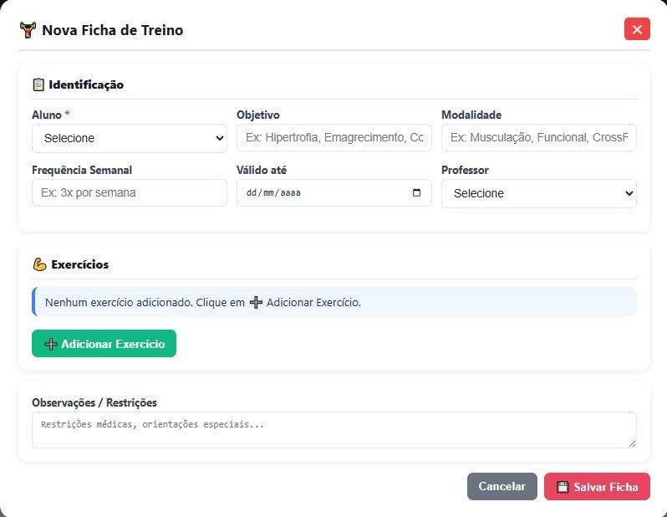Open the calendar picker icon in Válido até

coord(416,192)
